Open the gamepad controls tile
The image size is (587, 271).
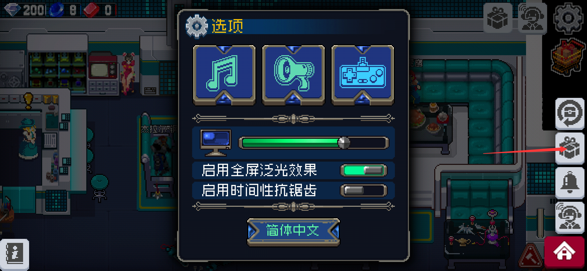pyautogui.click(x=362, y=75)
